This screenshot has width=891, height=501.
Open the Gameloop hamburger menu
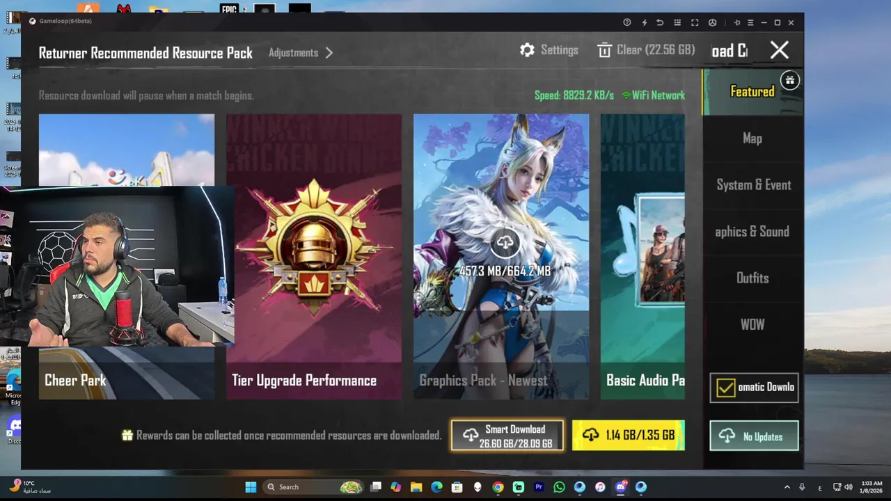(750, 22)
